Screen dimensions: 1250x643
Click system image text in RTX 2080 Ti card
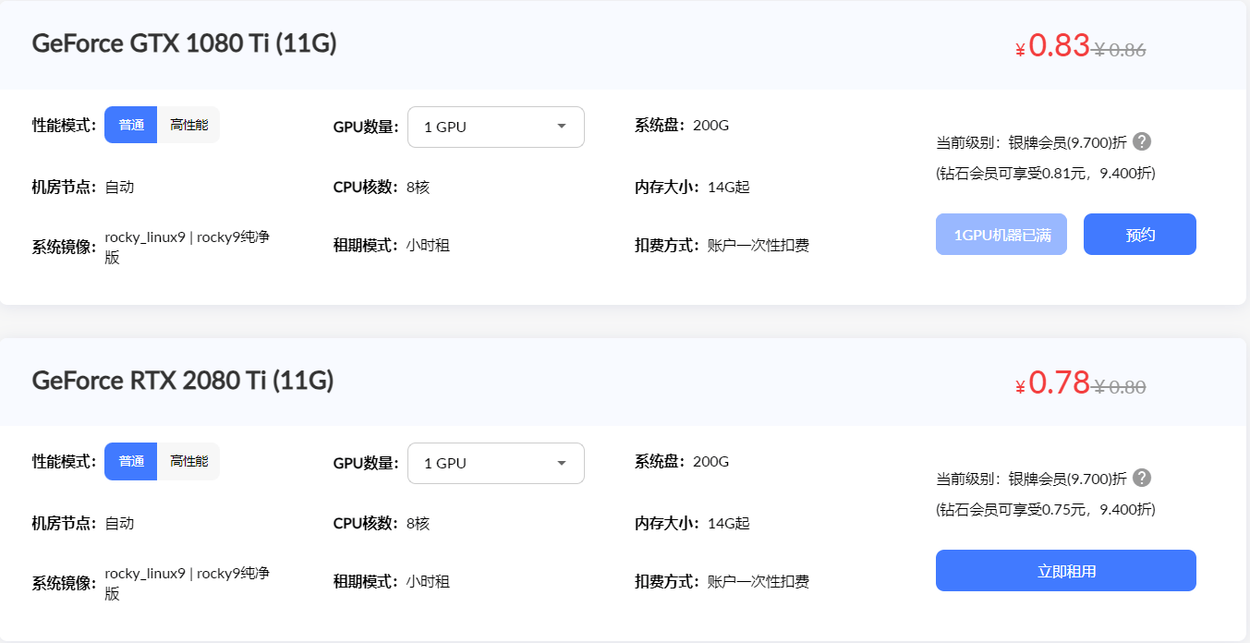[x=188, y=583]
